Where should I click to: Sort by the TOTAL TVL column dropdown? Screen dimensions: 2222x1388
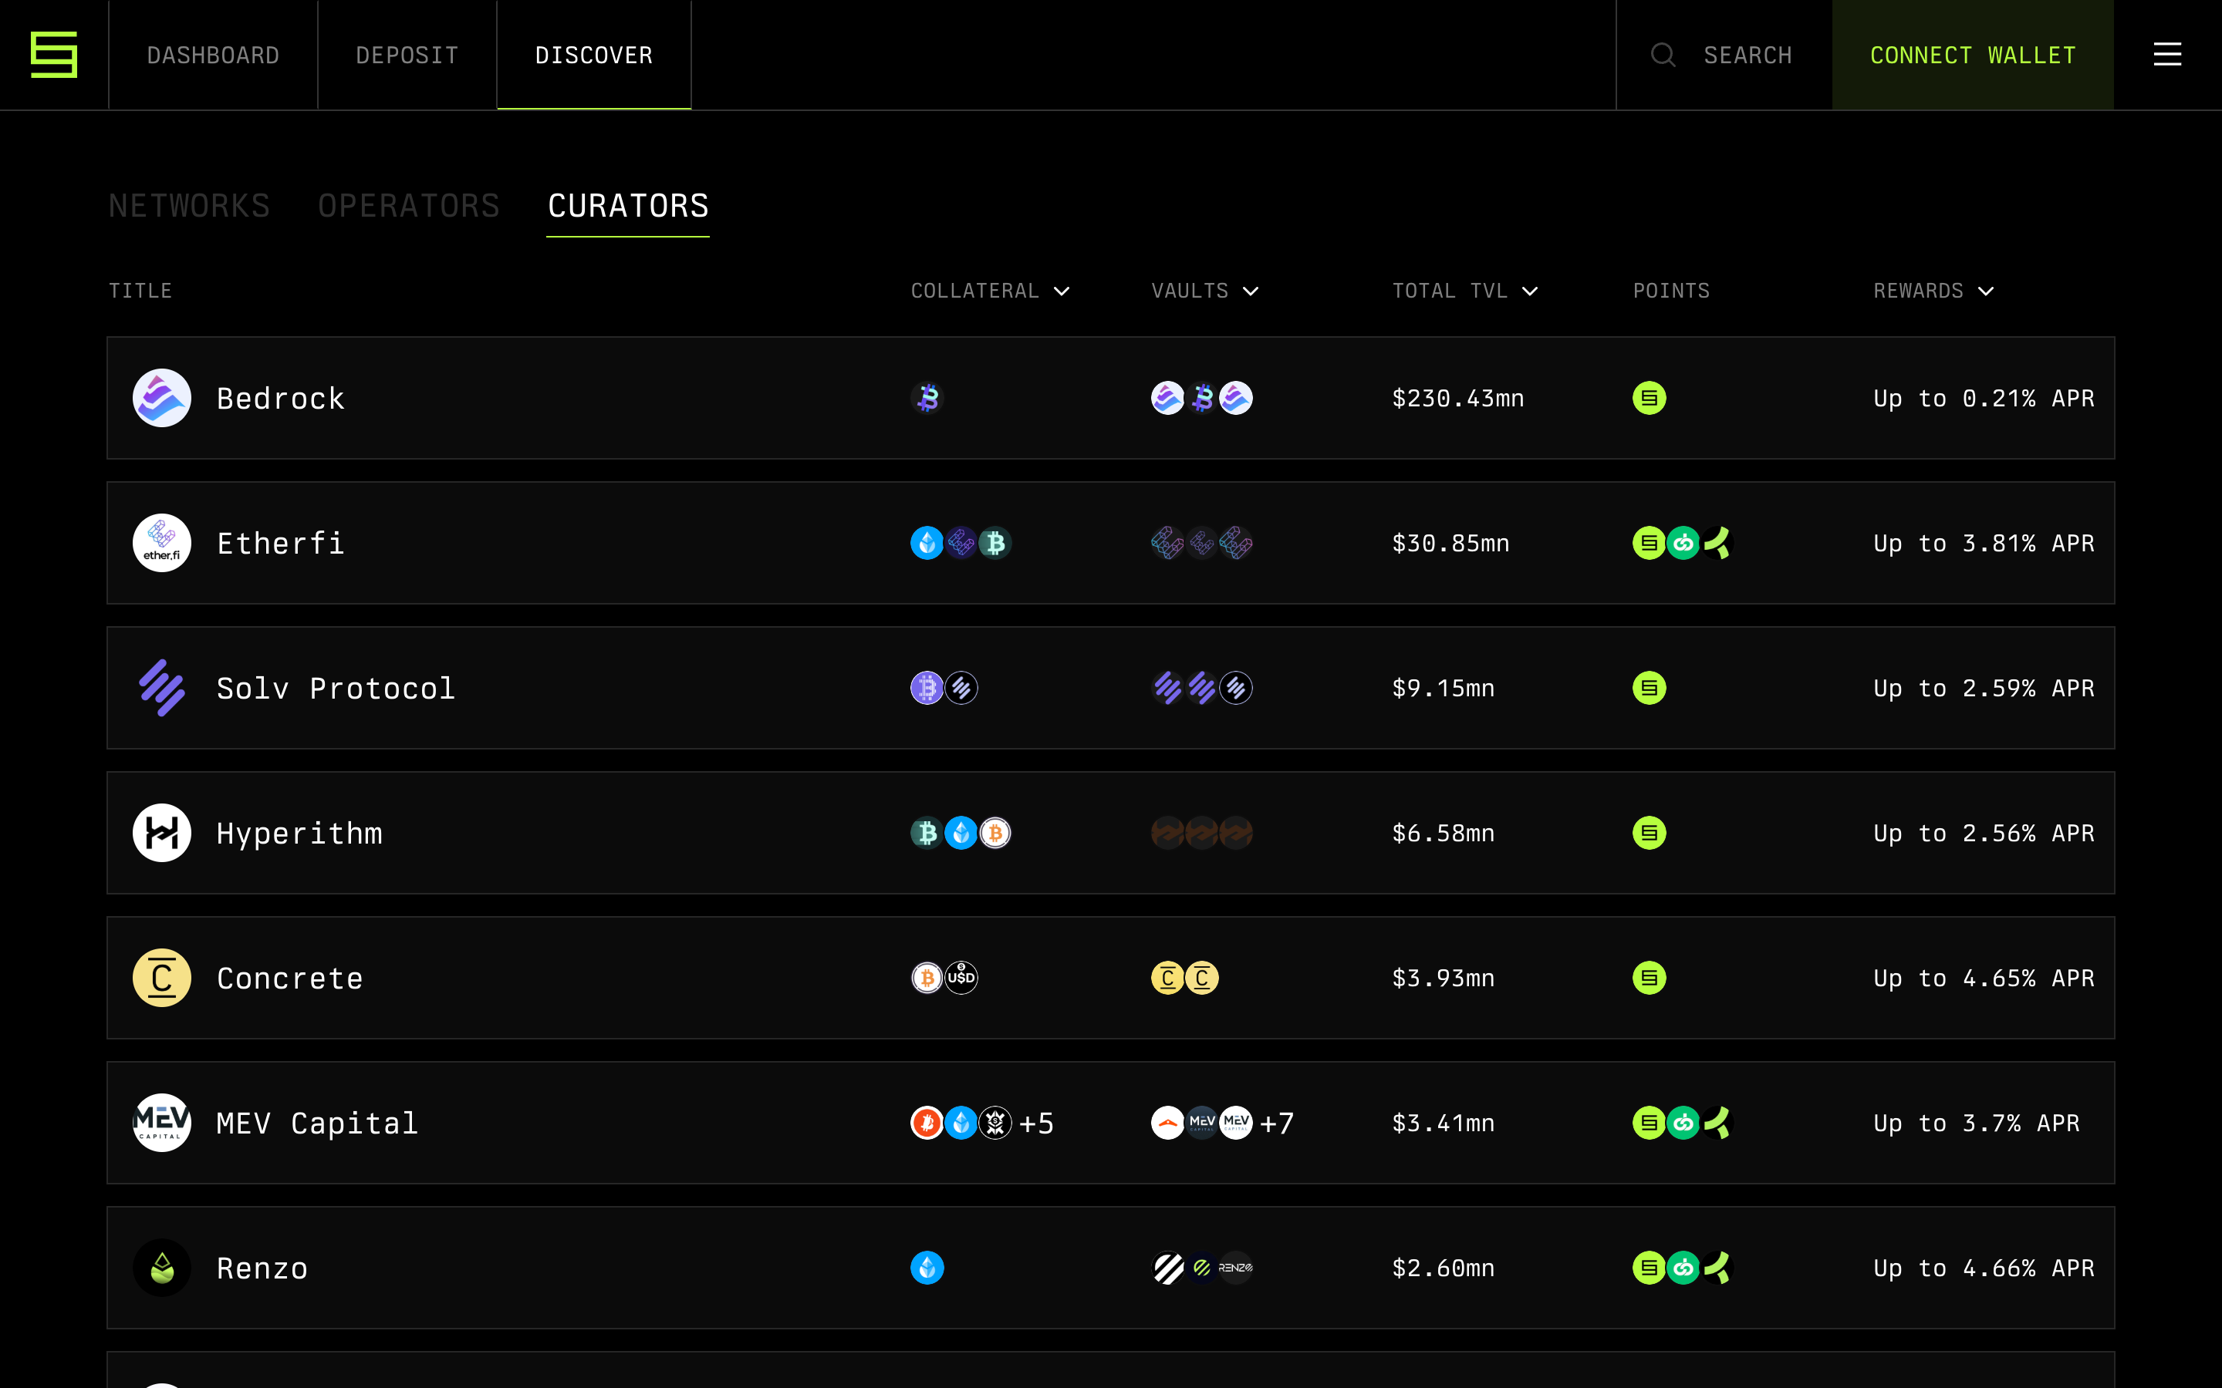click(1465, 291)
